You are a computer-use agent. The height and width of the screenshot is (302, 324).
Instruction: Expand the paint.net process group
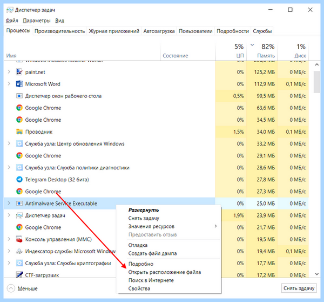coord(9,72)
